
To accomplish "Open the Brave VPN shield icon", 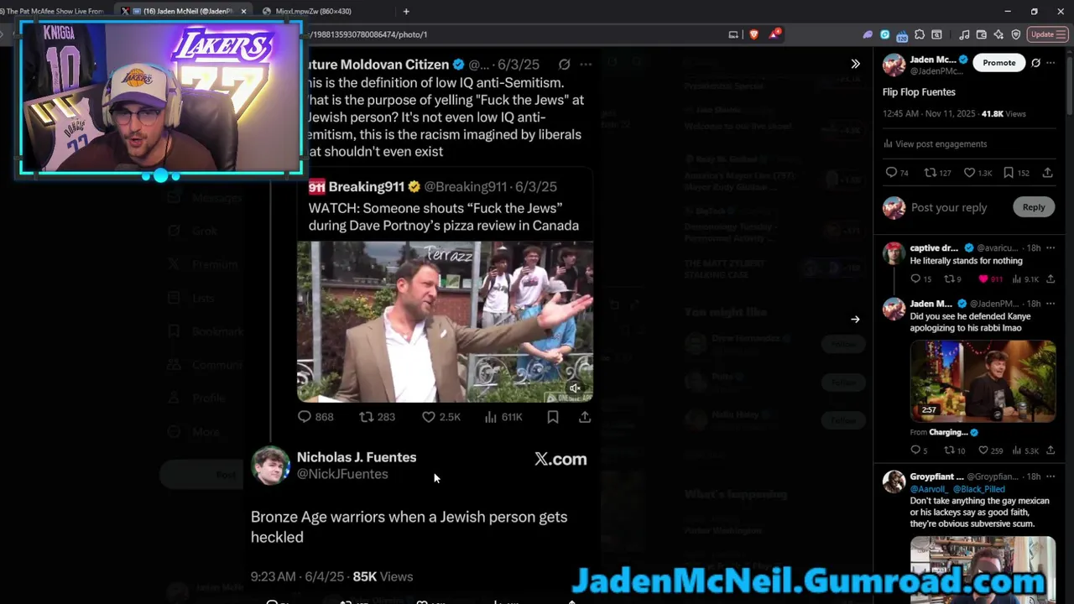I will point(1015,34).
